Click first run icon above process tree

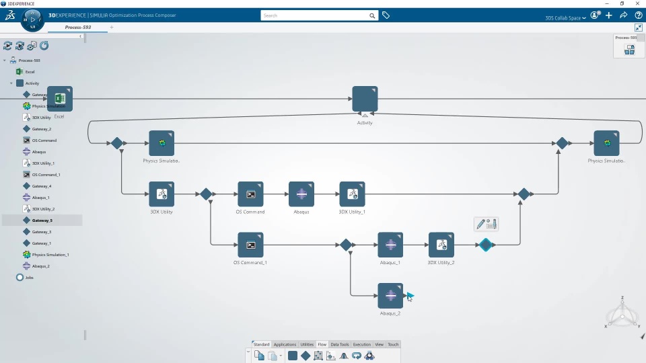7,46
